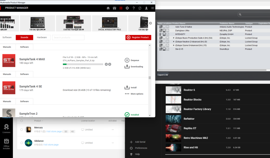Open the FOR ONLY $/€ 399.99 promo banner
This screenshot has width=270, height=158.
point(37,23)
